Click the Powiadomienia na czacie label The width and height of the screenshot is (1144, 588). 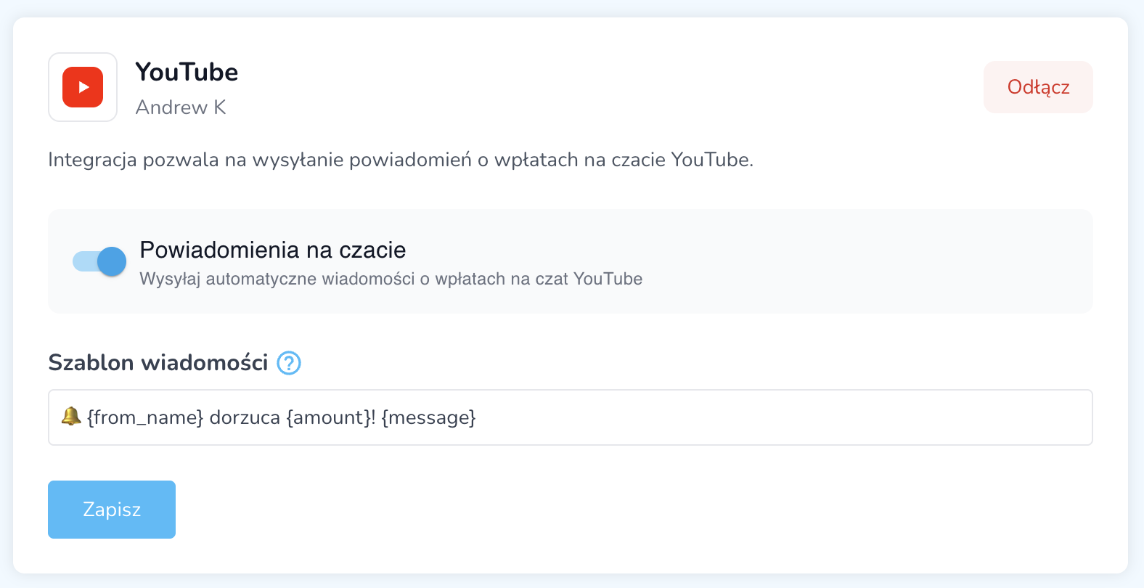click(x=273, y=250)
